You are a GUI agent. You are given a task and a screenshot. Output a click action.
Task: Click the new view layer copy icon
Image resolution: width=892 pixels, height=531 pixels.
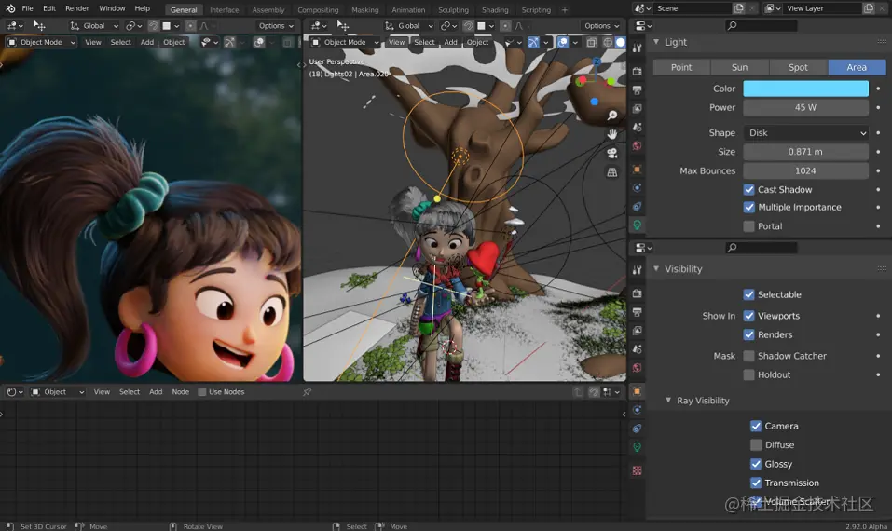[x=869, y=8]
